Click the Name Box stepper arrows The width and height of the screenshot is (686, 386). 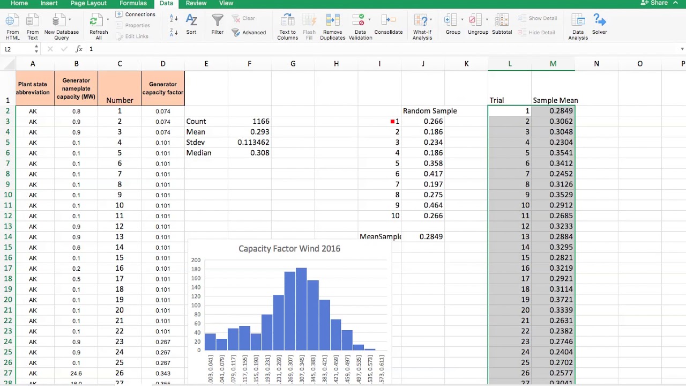click(x=36, y=49)
